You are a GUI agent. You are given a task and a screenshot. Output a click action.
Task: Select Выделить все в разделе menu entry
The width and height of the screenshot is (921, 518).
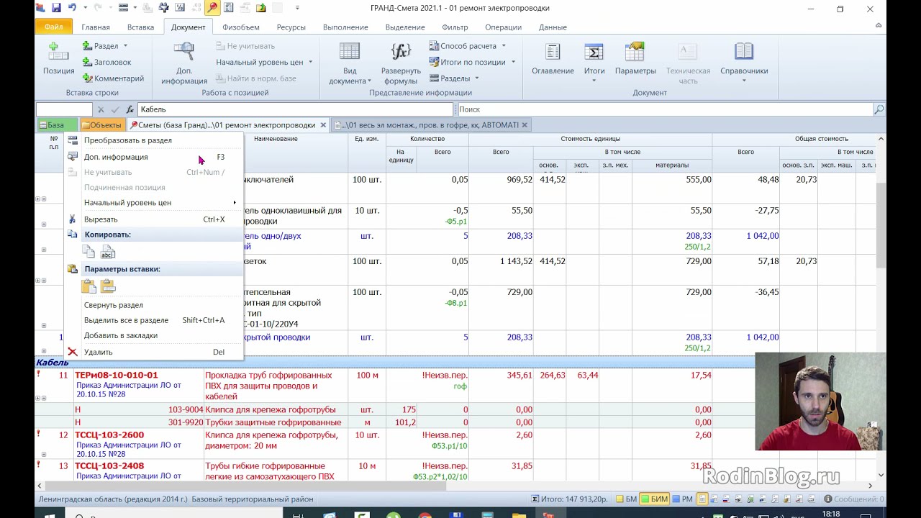click(154, 320)
